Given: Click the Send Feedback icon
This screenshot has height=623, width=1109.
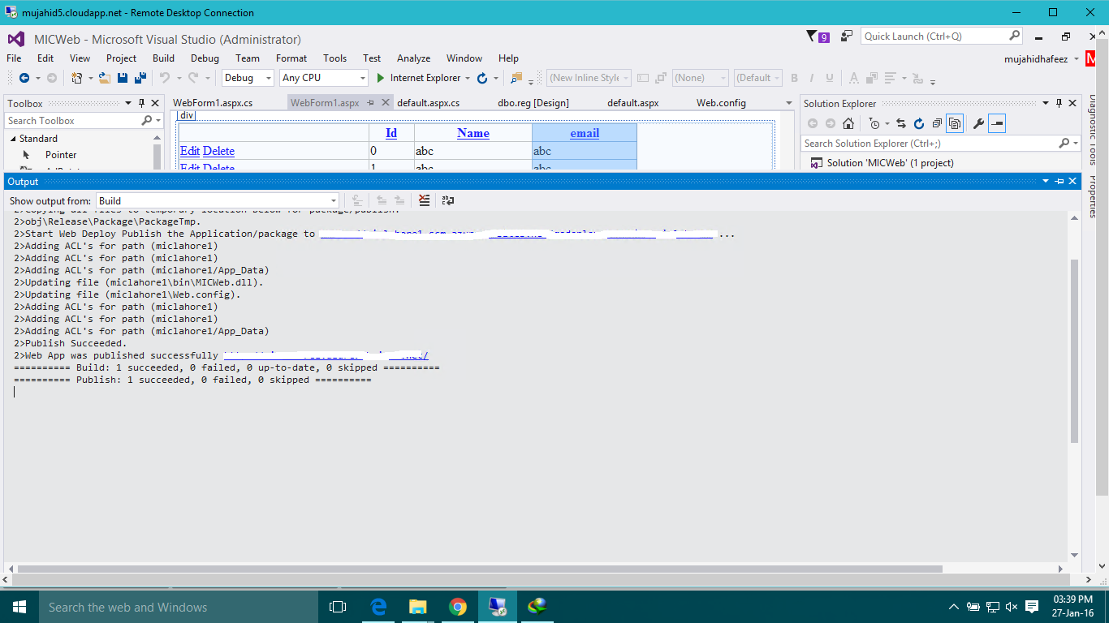Looking at the screenshot, I should [847, 37].
